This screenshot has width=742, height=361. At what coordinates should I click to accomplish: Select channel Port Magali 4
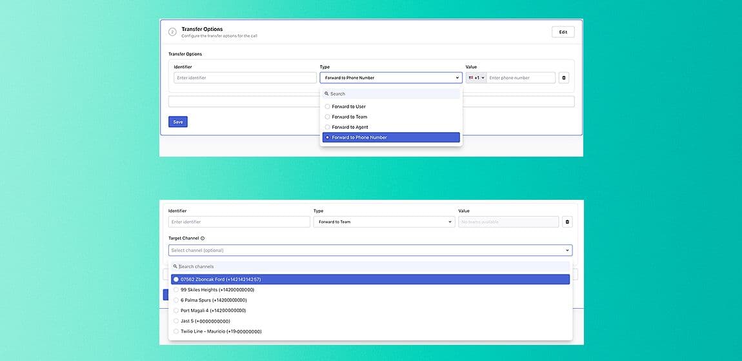(x=370, y=311)
